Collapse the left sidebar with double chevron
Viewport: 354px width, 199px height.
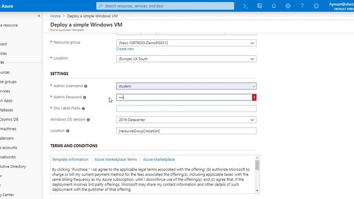pos(39,16)
